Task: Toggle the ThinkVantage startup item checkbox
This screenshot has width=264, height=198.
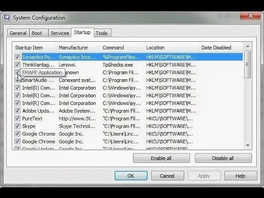Action: (x=17, y=65)
